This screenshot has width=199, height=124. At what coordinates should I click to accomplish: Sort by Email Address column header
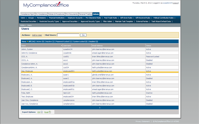coord(97,46)
